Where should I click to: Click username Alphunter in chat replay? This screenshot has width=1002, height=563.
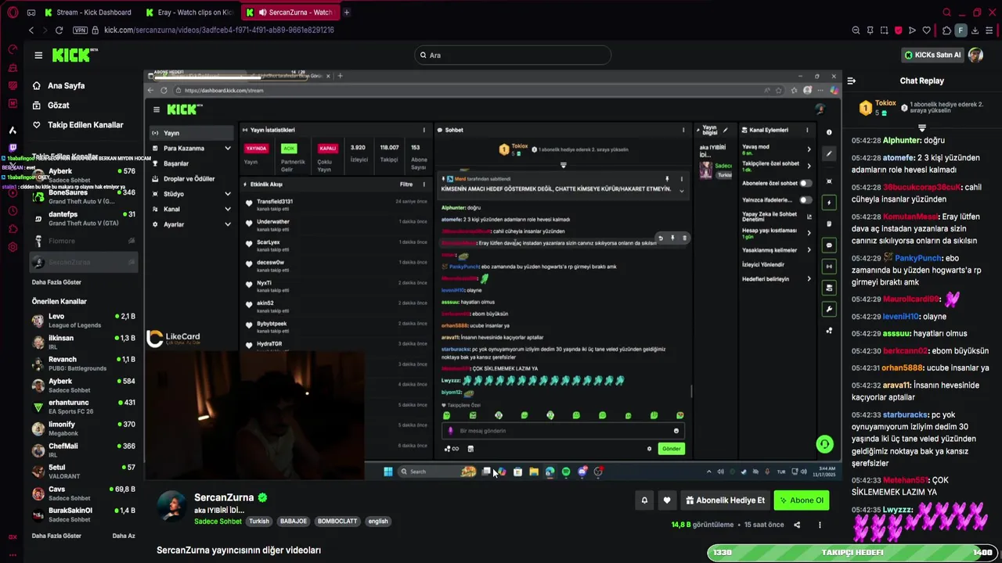pyautogui.click(x=902, y=141)
